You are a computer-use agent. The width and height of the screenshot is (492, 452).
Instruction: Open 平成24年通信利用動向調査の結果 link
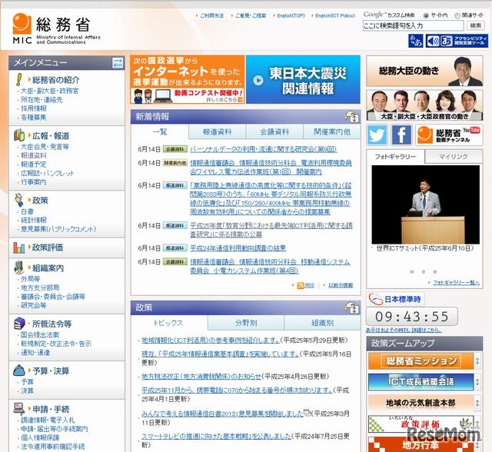[x=238, y=248]
